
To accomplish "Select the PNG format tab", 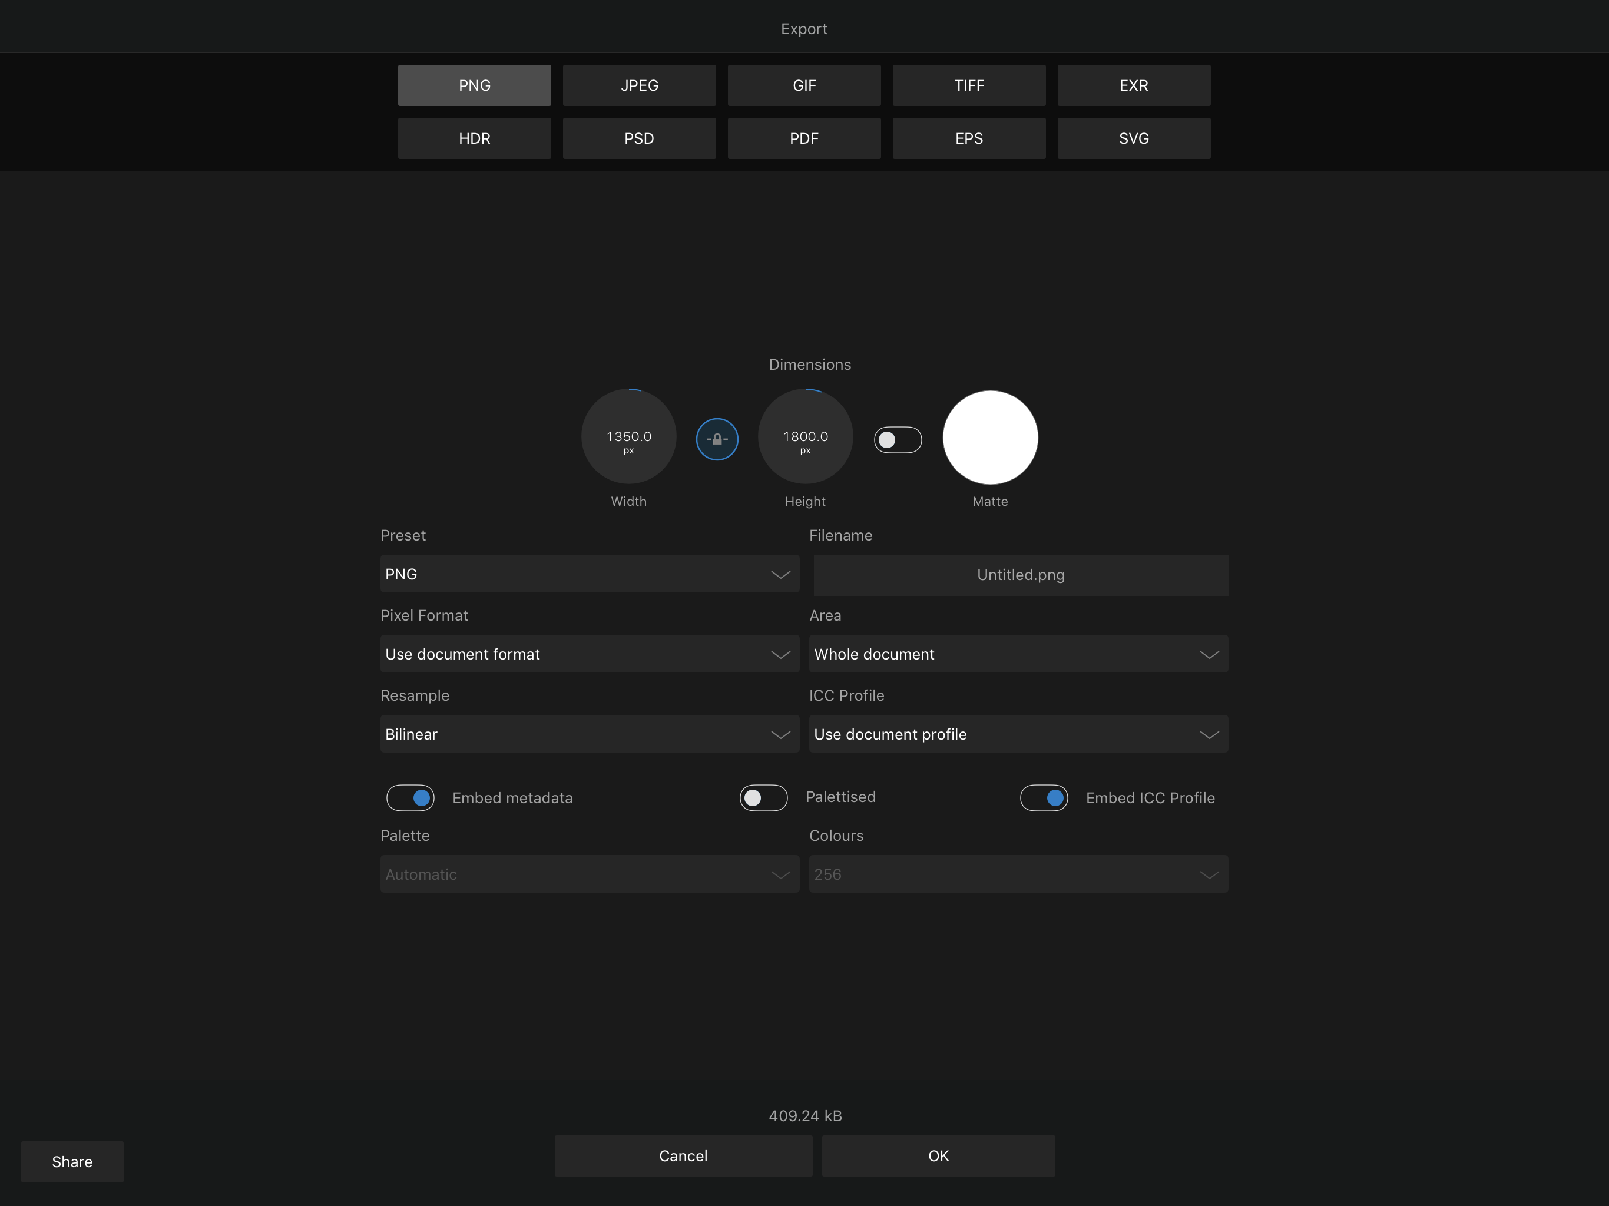I will coord(474,85).
